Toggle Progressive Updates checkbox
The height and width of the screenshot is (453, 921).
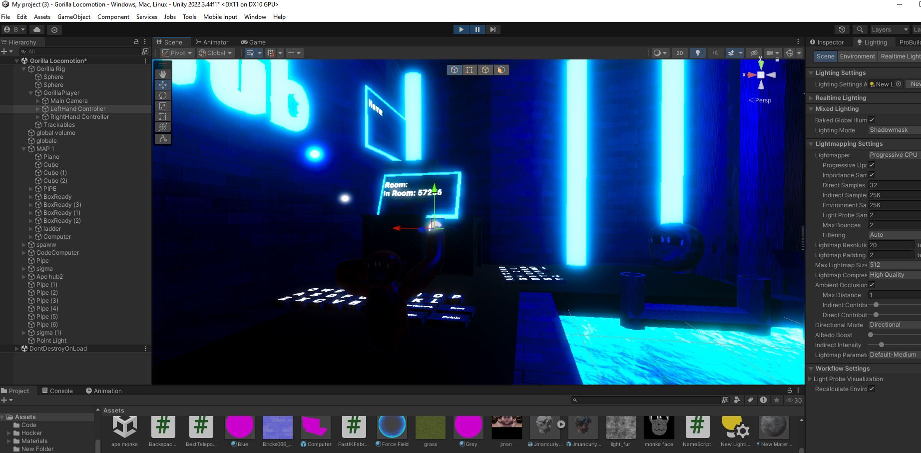tap(872, 165)
